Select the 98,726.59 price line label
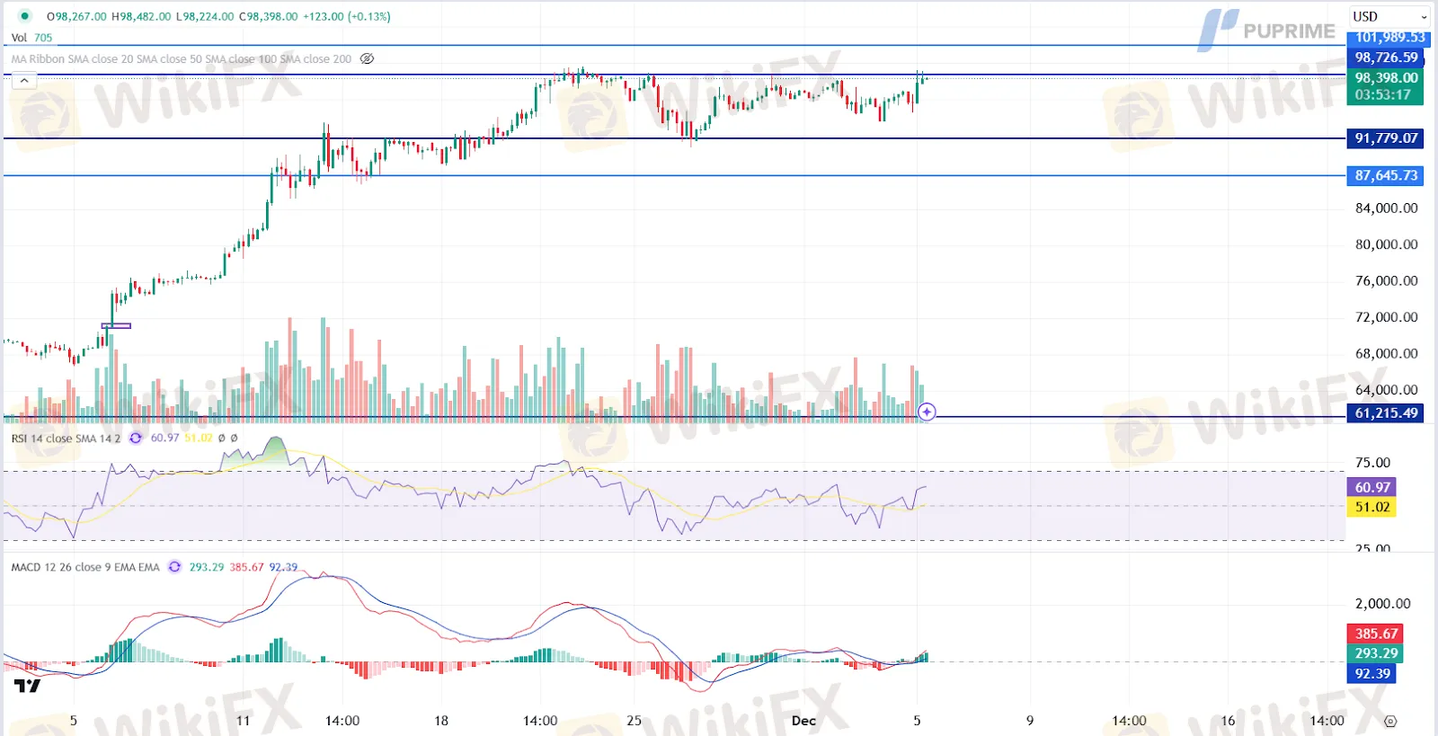The width and height of the screenshot is (1438, 736). point(1386,58)
